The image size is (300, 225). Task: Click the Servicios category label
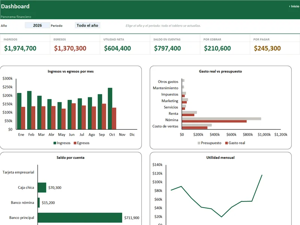click(x=171, y=107)
